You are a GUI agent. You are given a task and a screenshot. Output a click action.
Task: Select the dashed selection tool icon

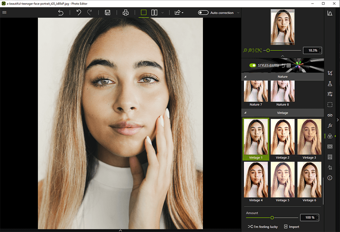(x=330, y=105)
